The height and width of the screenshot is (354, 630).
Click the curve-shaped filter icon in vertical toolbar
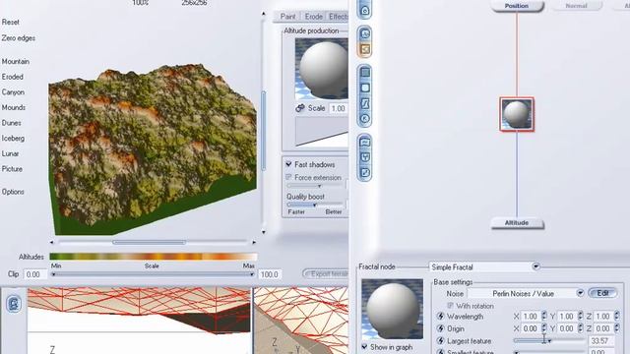365,103
